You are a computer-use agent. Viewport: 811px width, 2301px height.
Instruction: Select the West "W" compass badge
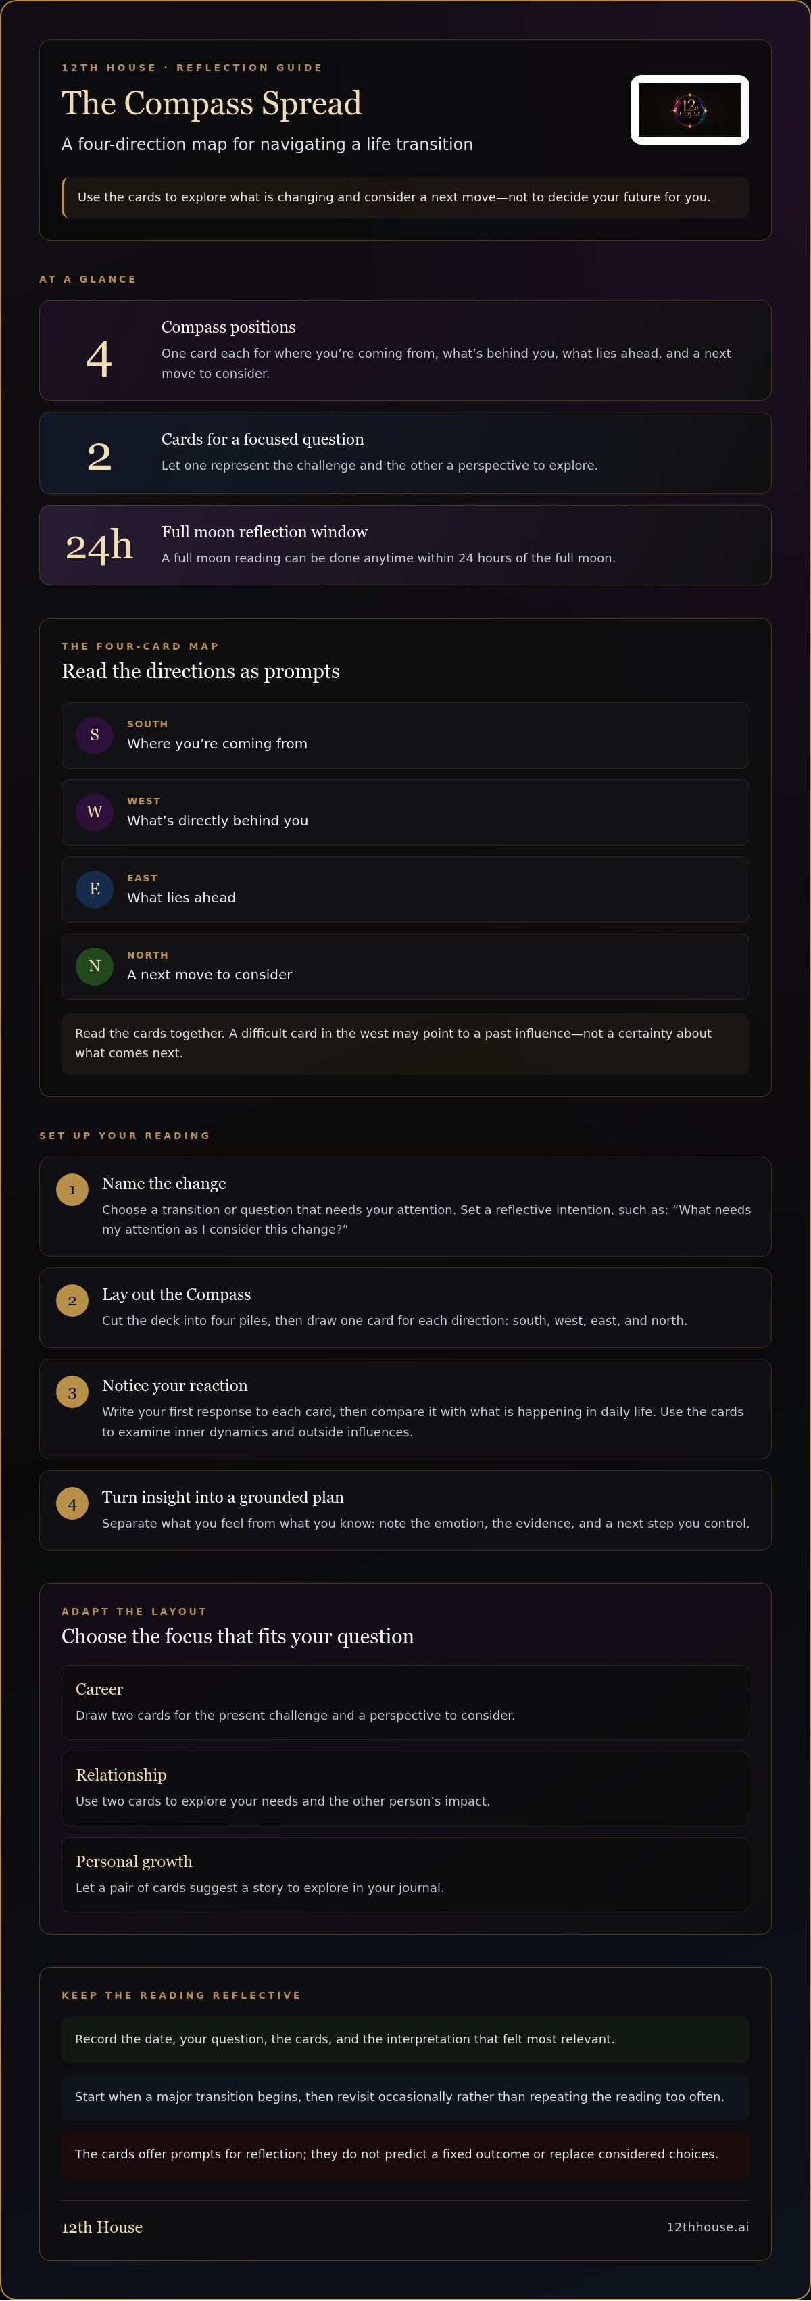pyautogui.click(x=95, y=812)
